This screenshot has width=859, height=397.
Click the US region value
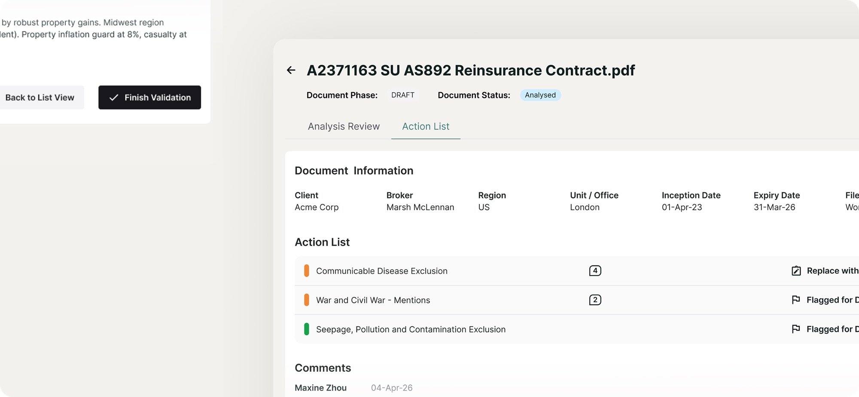pyautogui.click(x=484, y=207)
